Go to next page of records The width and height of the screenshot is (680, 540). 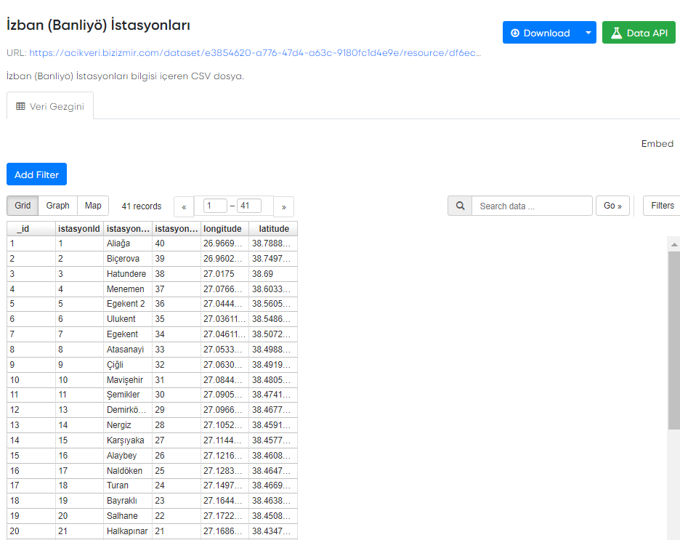pos(283,206)
